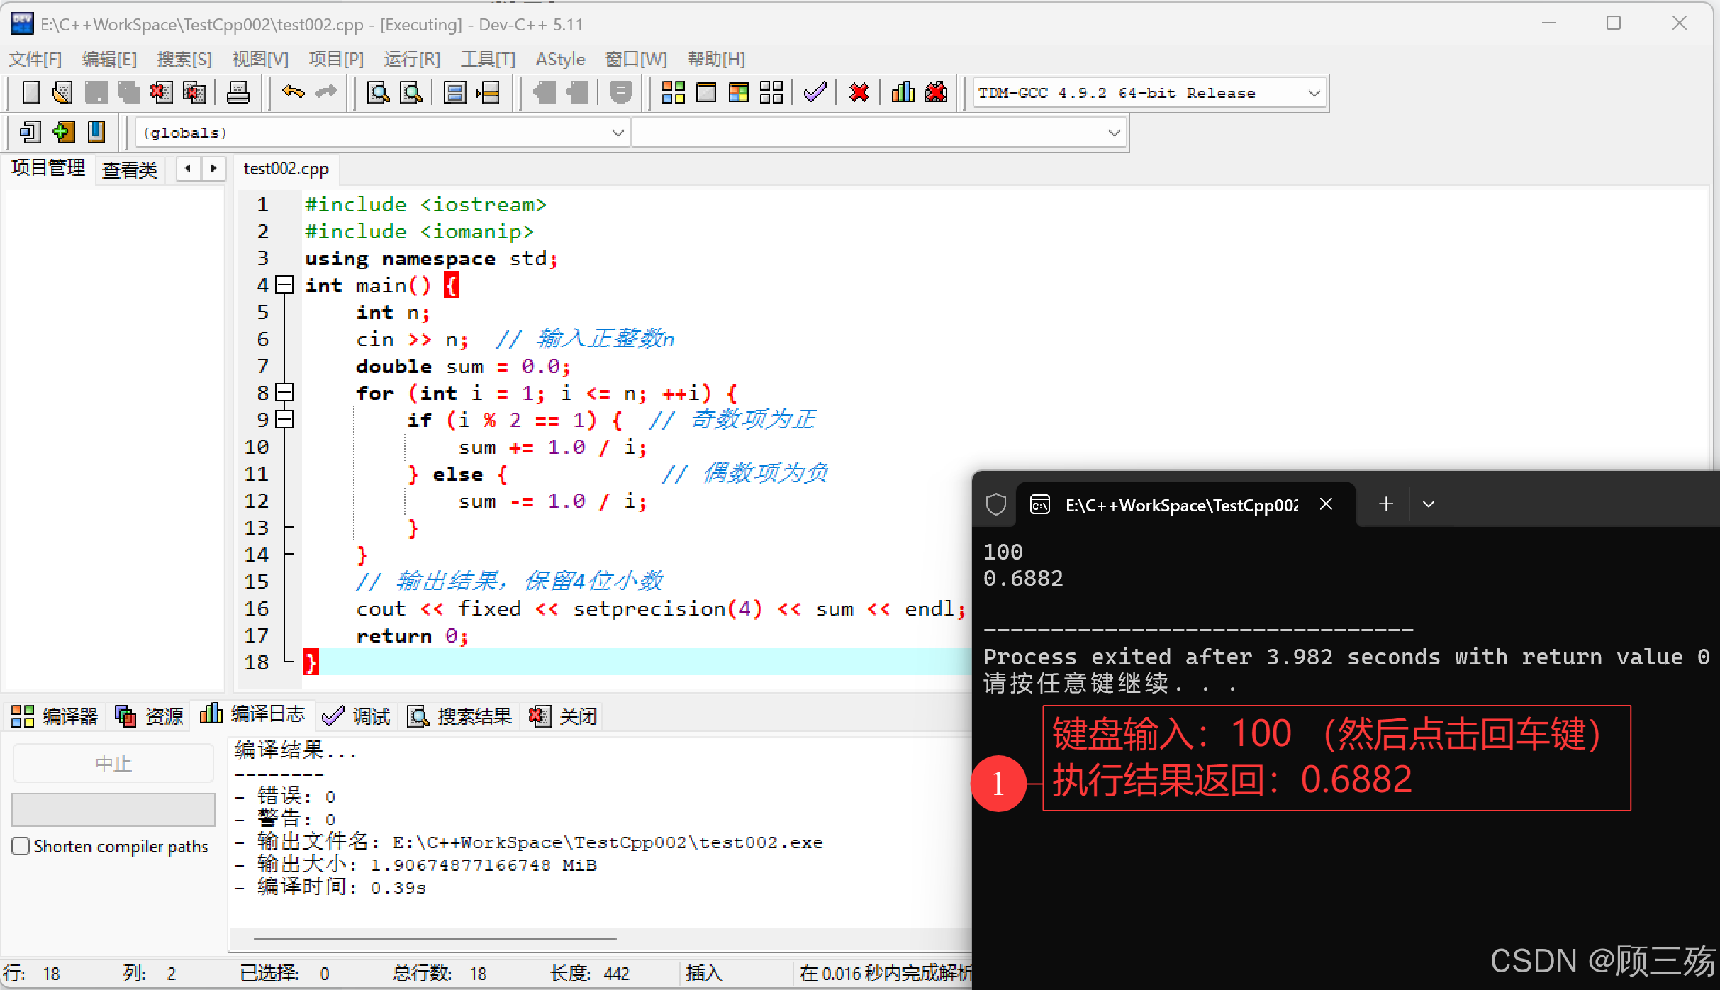Viewport: 1720px width, 990px height.
Task: Click the Undo arrow icon
Action: 292,92
